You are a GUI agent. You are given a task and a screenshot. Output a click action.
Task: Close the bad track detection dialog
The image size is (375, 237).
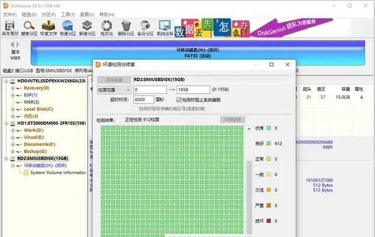coord(287,65)
